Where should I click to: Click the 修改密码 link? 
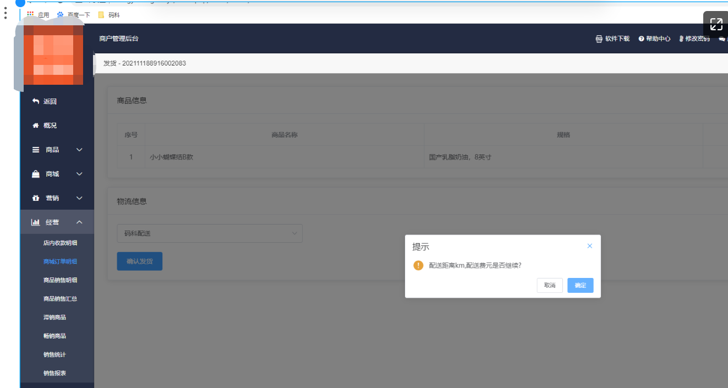(x=698, y=39)
